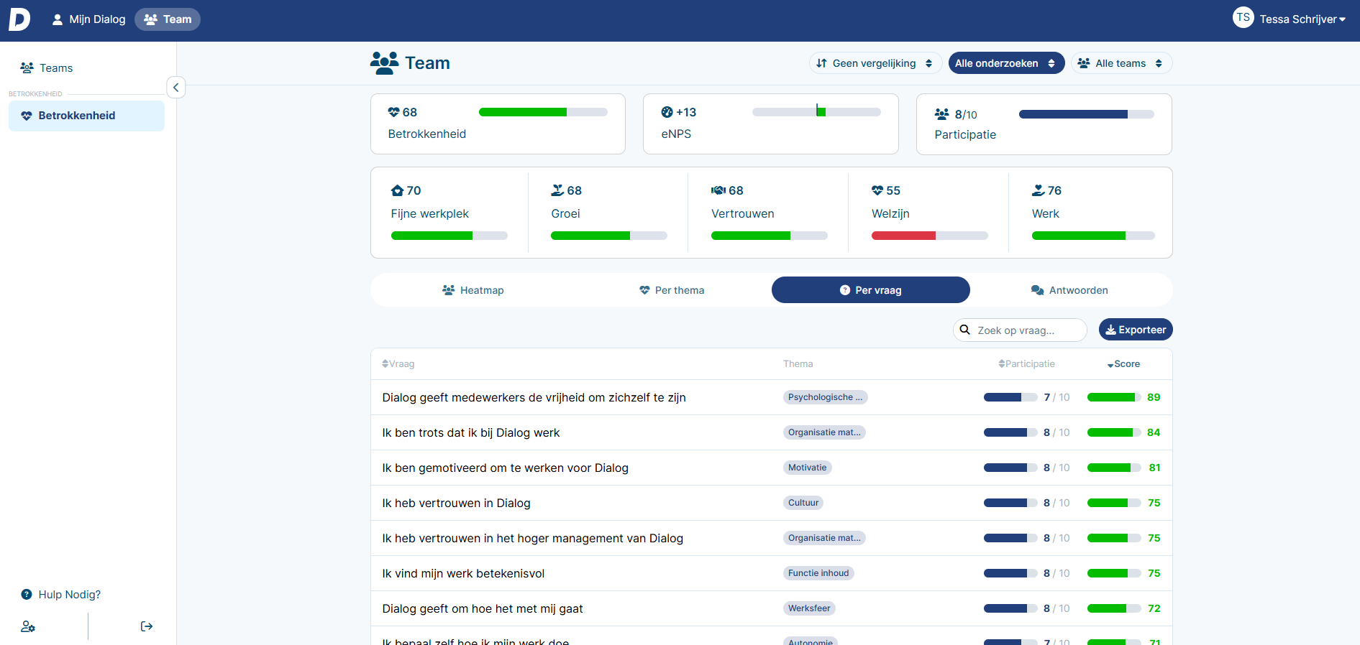Click the Psychologische theme tag
1360x645 pixels.
[x=825, y=397]
